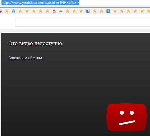Screen dimensions: 150x136
Task: Open the star bookmark between flag and clock icons
Action: [x=7, y=11]
